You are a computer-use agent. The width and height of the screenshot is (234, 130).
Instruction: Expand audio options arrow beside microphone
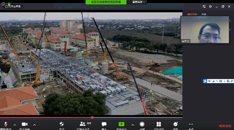click(x=15, y=125)
